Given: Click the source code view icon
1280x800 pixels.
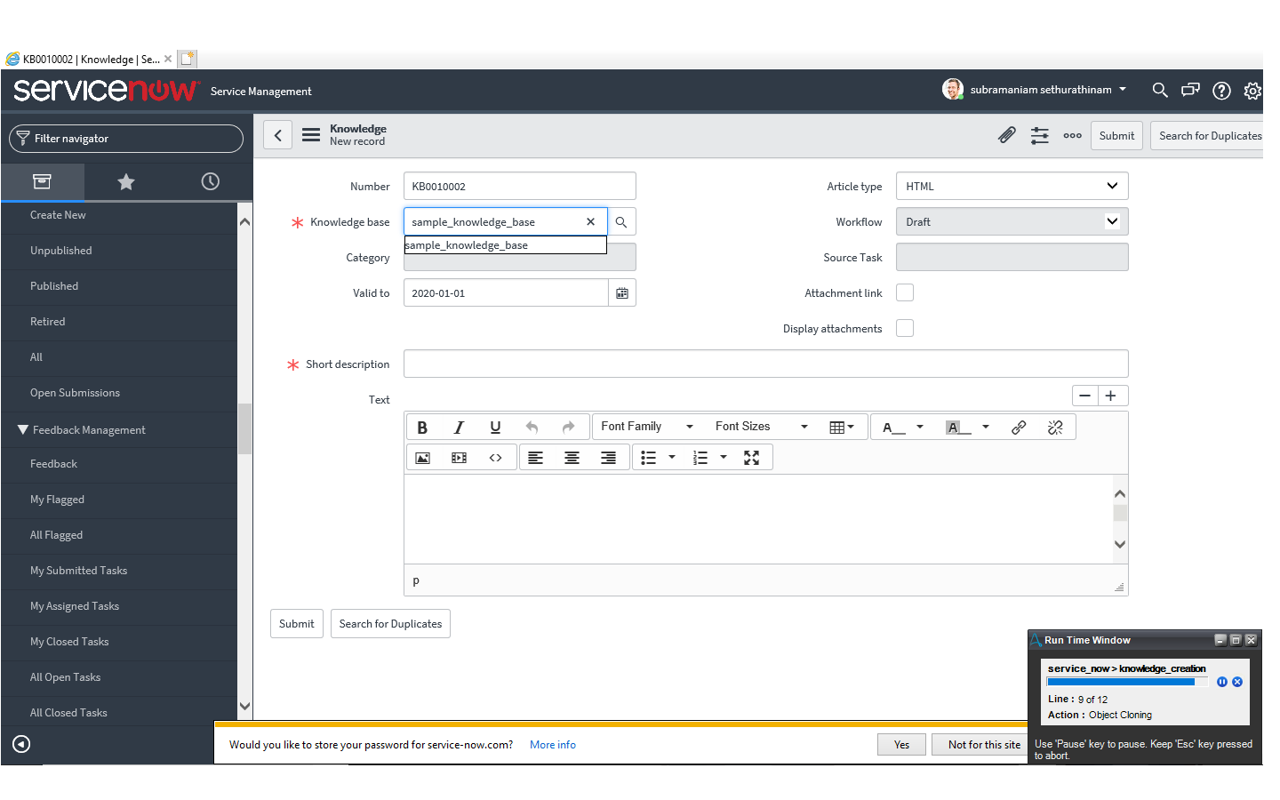Looking at the screenshot, I should click(x=495, y=458).
